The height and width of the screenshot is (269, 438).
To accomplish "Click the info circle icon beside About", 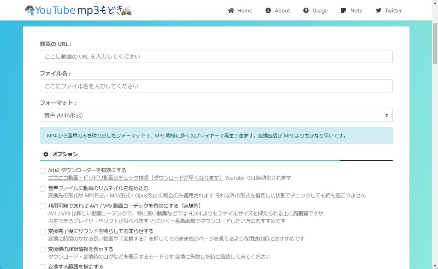I will pos(268,11).
